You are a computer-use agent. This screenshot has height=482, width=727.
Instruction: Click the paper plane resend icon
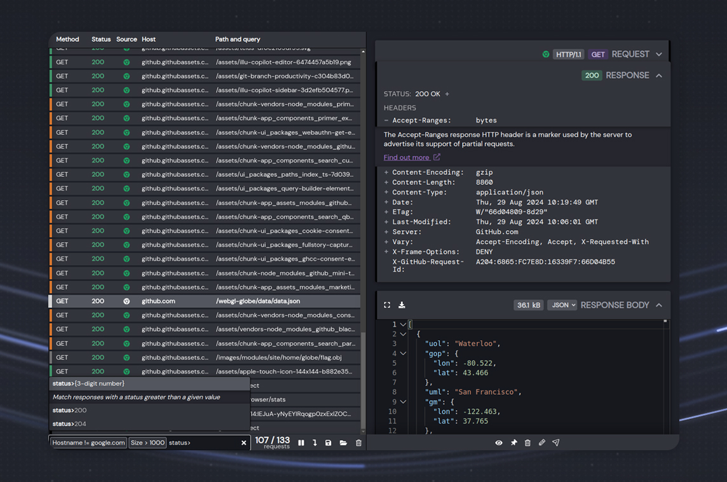click(x=556, y=443)
